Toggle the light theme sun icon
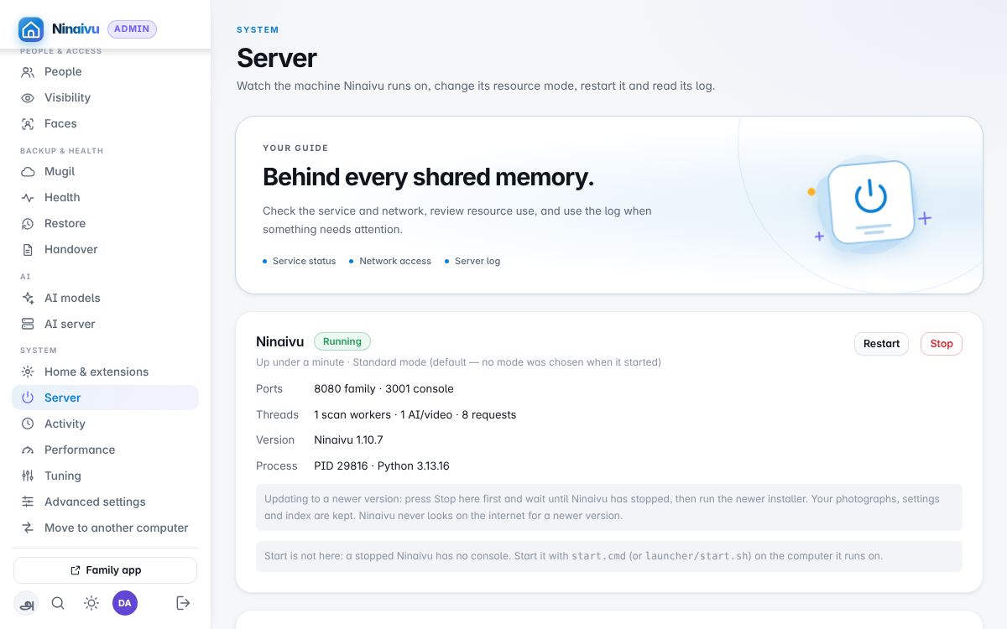 [91, 603]
